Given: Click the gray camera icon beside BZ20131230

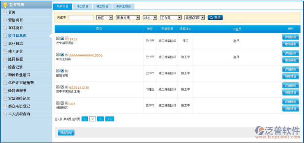Looking at the screenshot, I should tap(62, 87).
